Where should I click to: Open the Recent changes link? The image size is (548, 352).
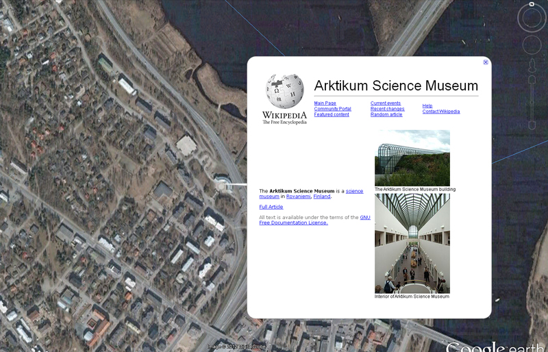[387, 109]
